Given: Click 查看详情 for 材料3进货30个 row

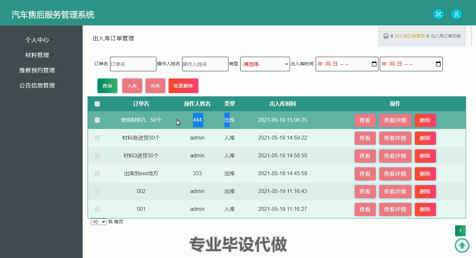Looking at the screenshot, I should (x=395, y=156).
